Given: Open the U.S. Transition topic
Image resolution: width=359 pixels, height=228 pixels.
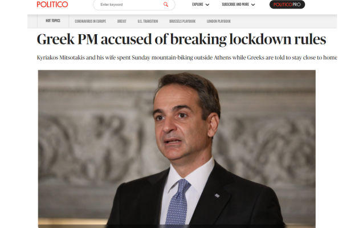Looking at the screenshot, I should [148, 21].
